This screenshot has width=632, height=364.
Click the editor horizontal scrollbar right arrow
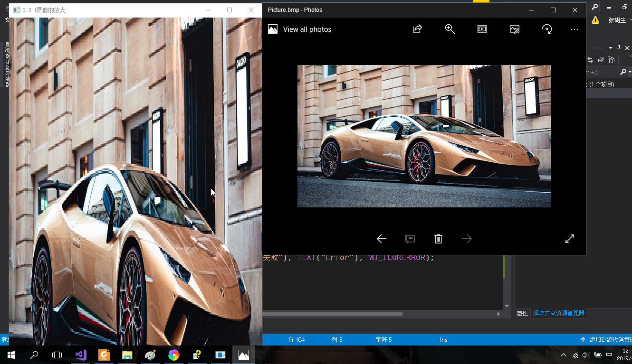click(498, 314)
